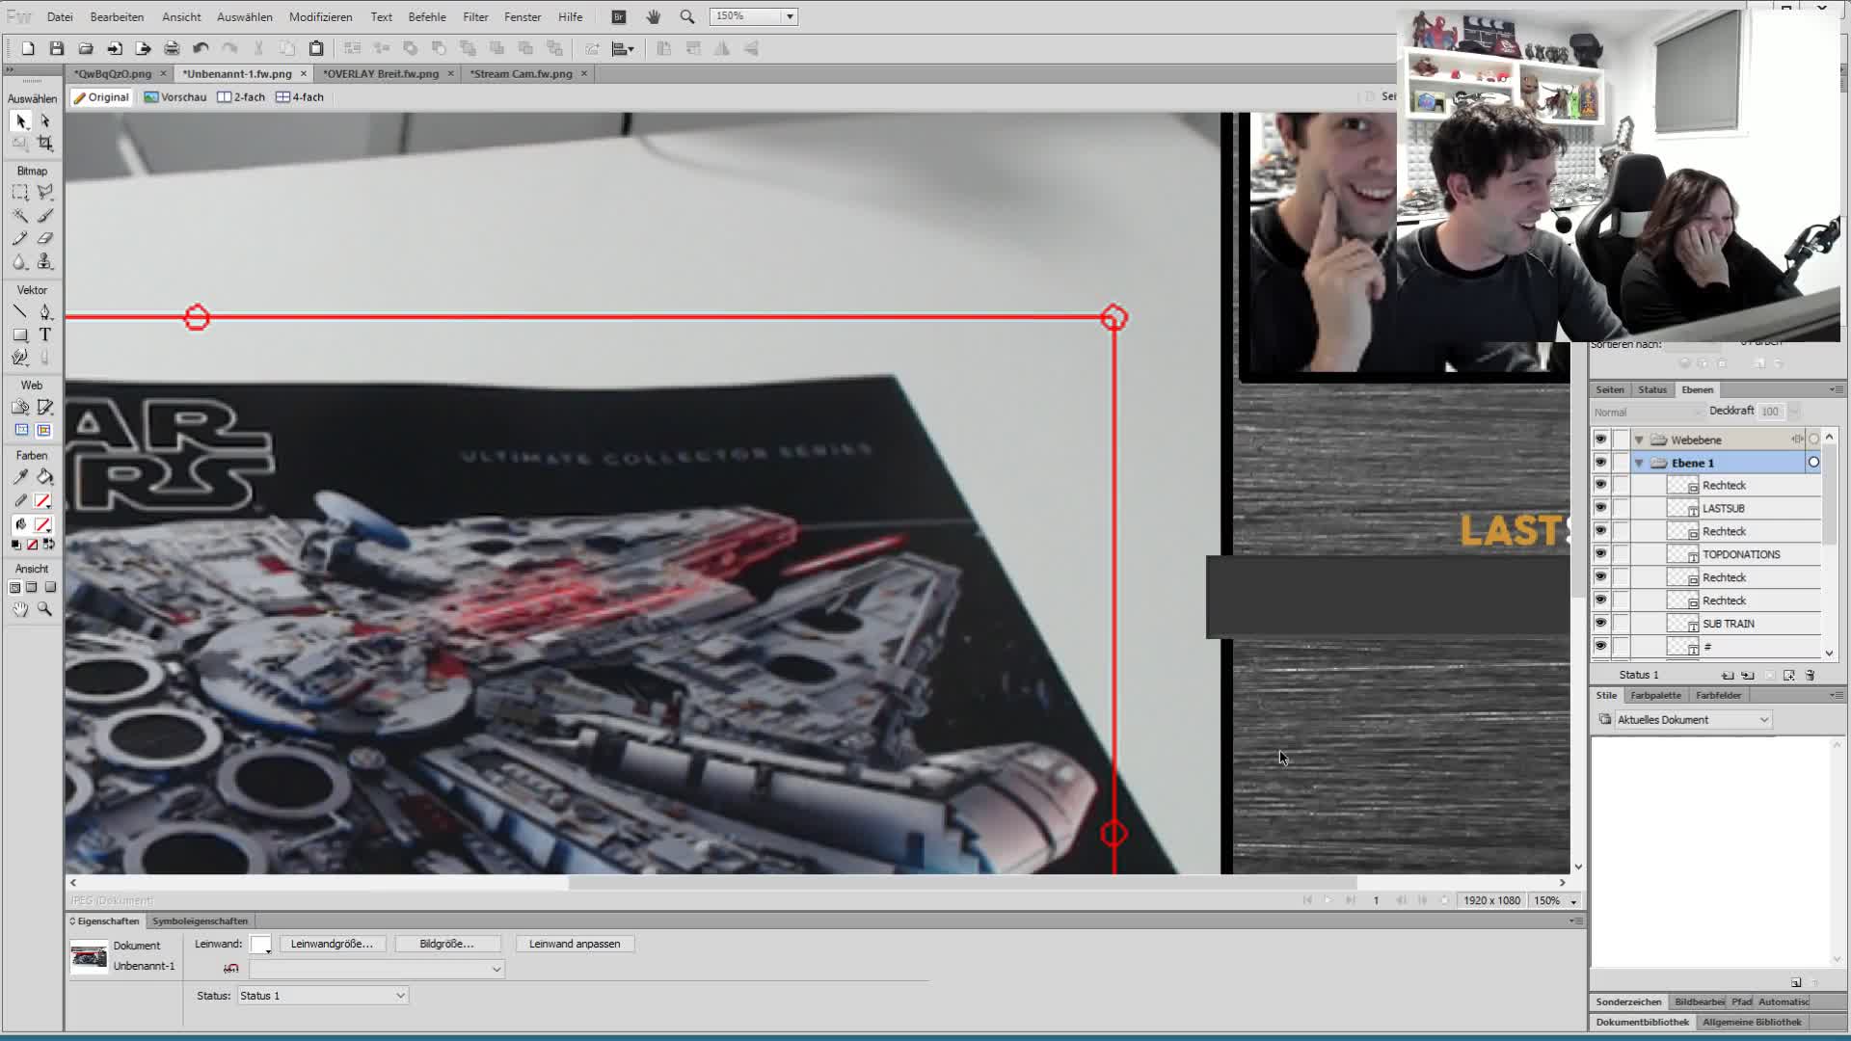Select the Line tool
The image size is (1851, 1041).
[20, 312]
